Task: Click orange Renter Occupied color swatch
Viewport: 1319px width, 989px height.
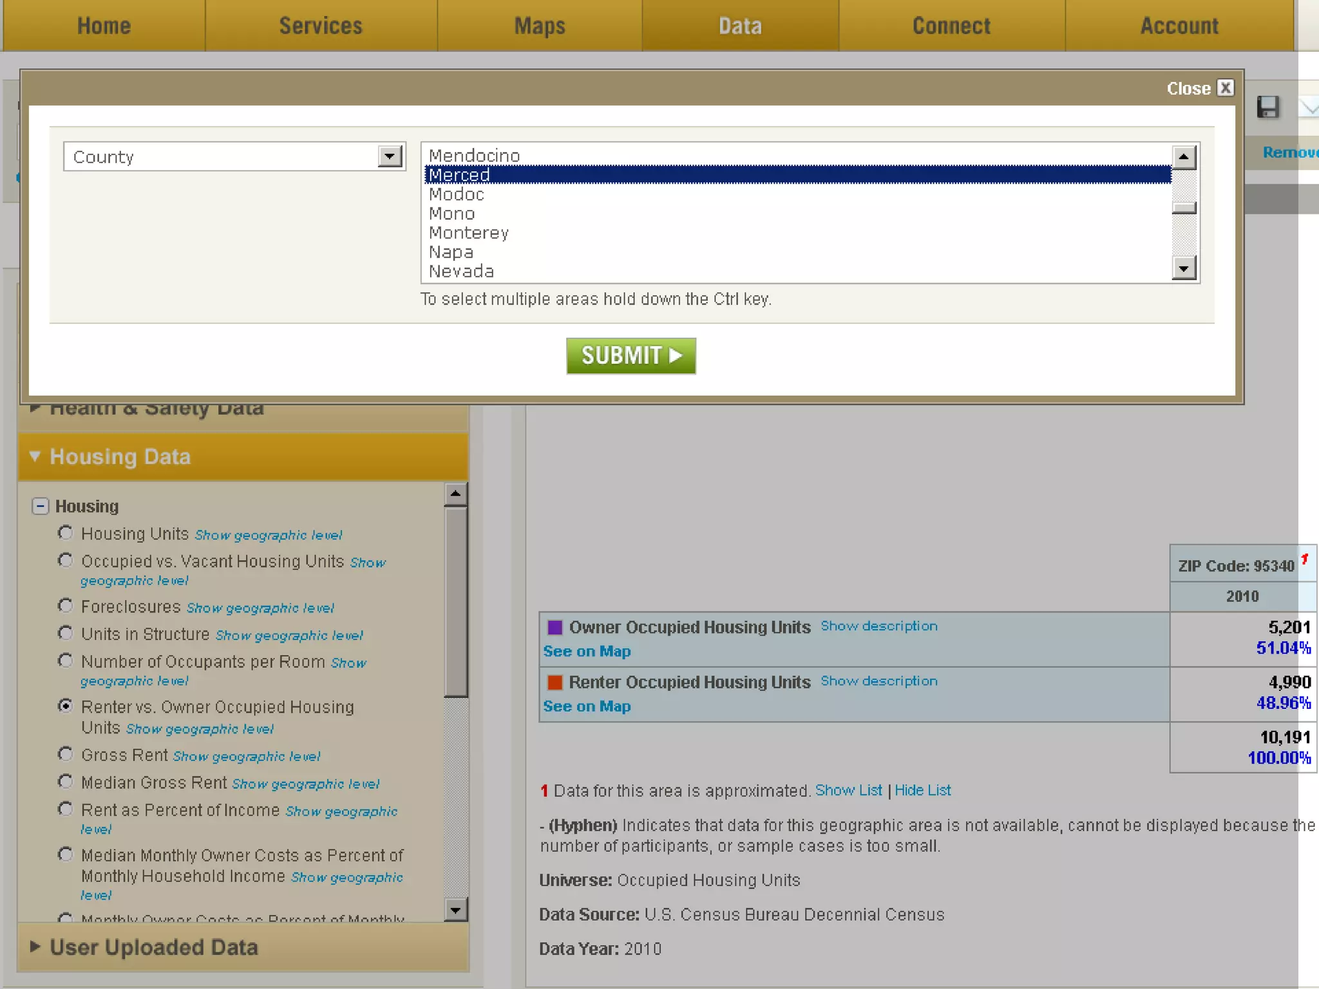Action: tap(555, 682)
